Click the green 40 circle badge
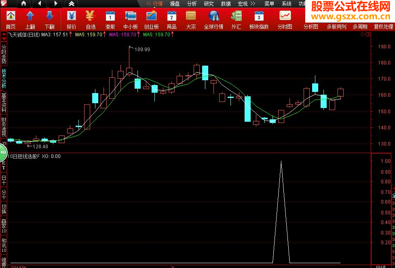This screenshot has height=268, width=395. (3, 152)
